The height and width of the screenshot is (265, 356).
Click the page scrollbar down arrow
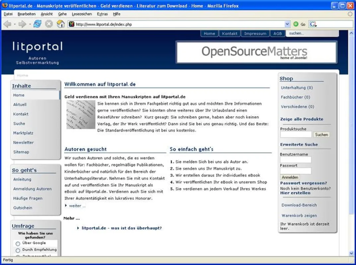(x=351, y=253)
